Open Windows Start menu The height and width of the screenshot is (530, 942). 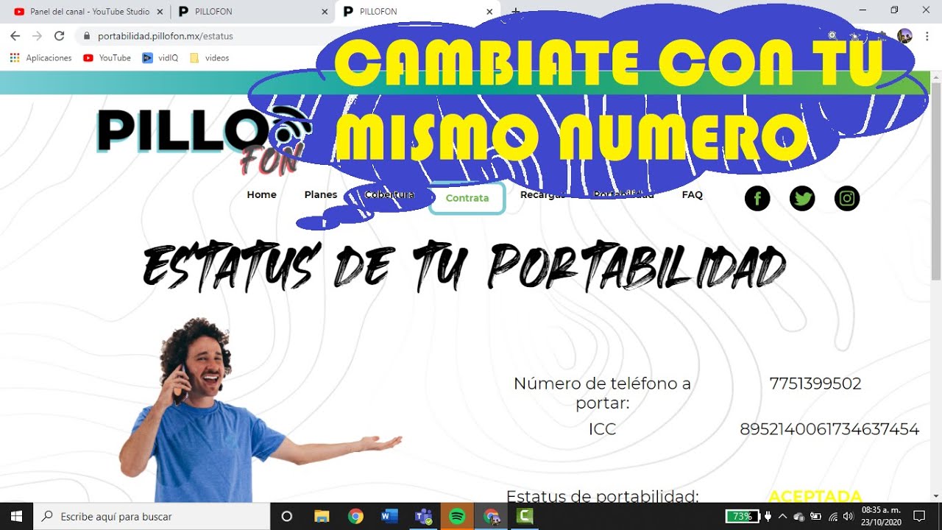click(x=16, y=516)
